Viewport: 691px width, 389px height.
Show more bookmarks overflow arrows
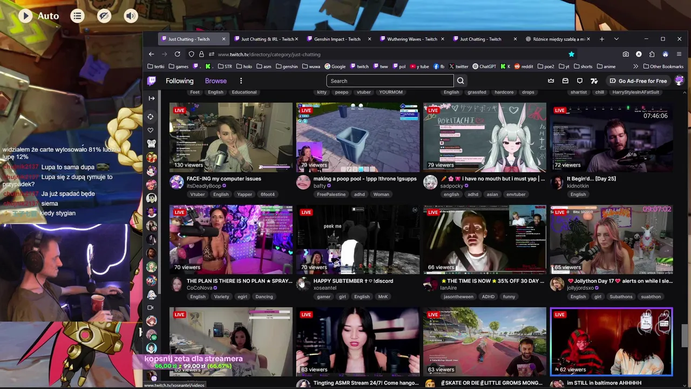pos(635,66)
